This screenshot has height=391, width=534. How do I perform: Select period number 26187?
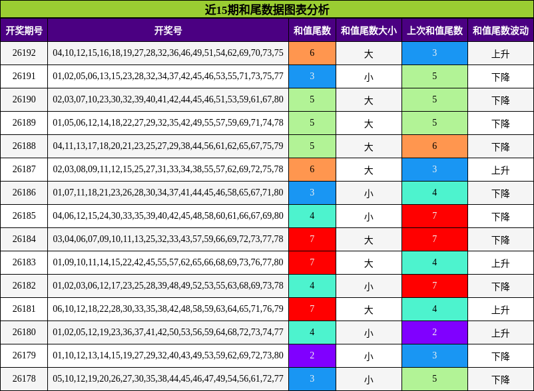pyautogui.click(x=24, y=169)
